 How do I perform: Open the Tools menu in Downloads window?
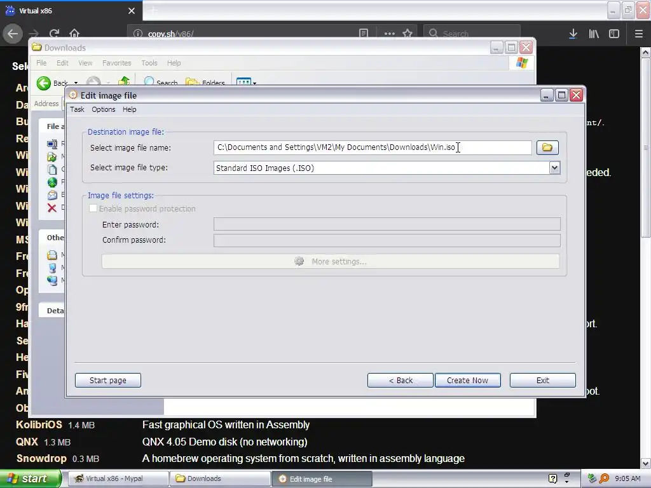149,63
